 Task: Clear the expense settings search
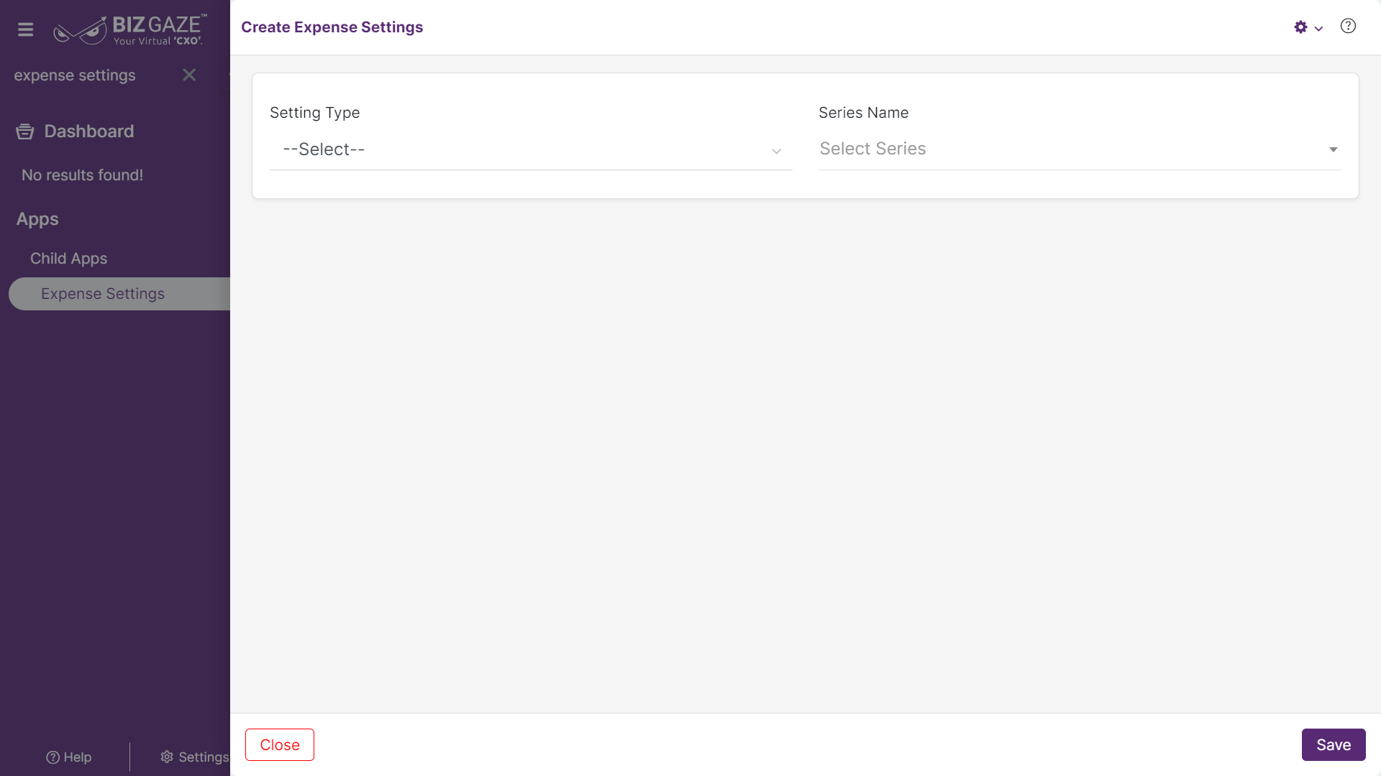pos(189,75)
